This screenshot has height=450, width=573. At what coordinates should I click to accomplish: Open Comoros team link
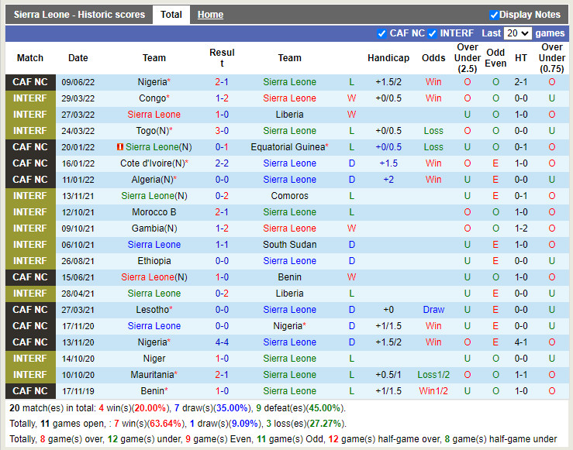[x=289, y=196]
